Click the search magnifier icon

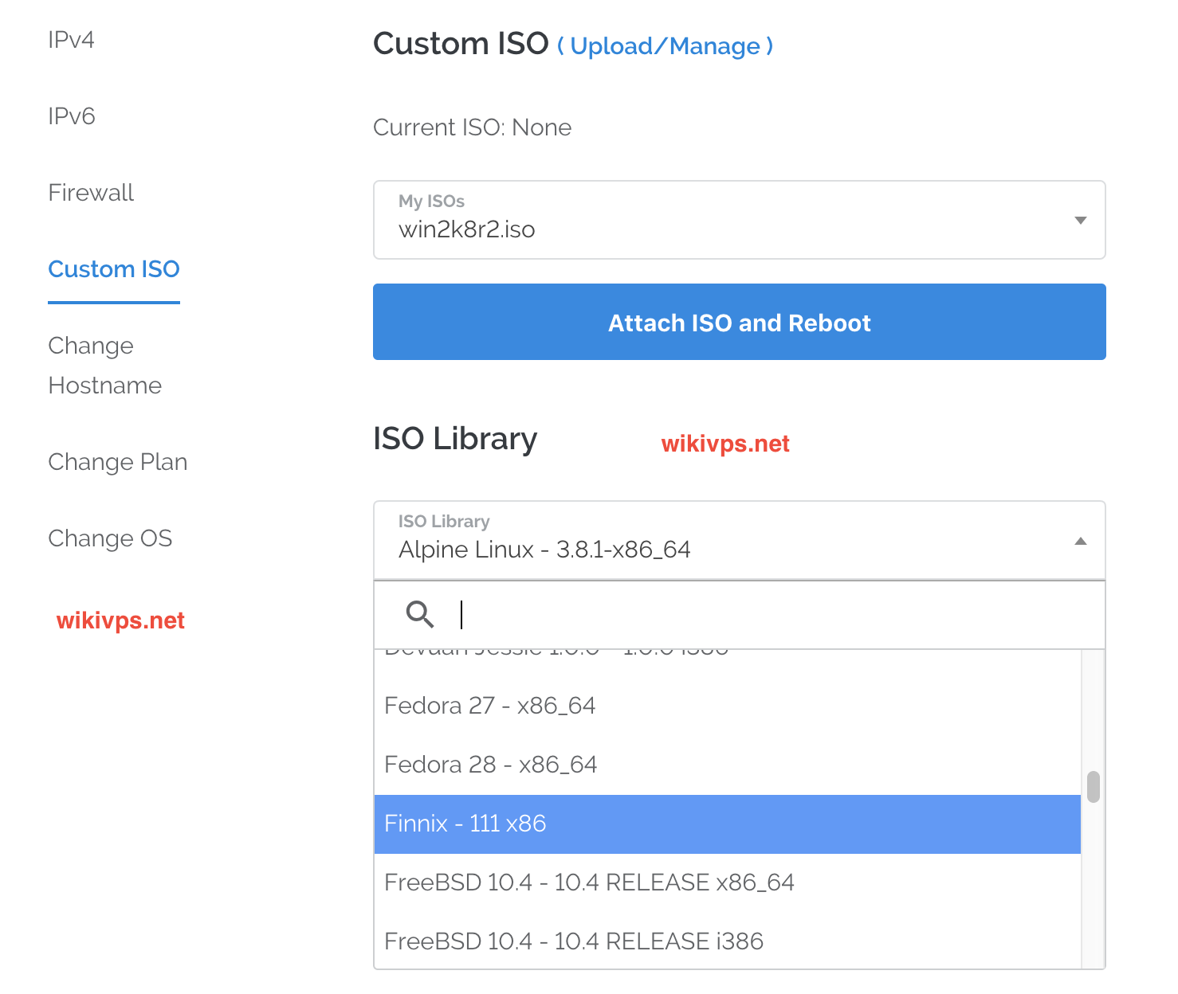(419, 615)
